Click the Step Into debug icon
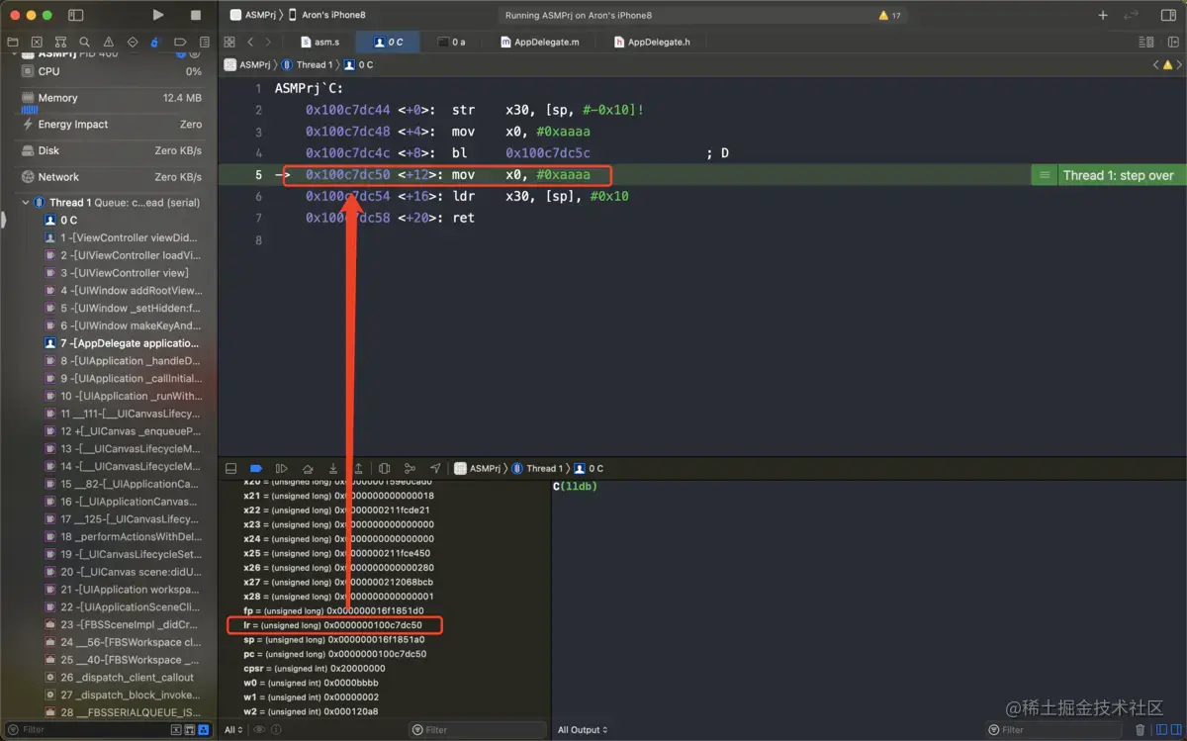The height and width of the screenshot is (741, 1187). click(333, 468)
